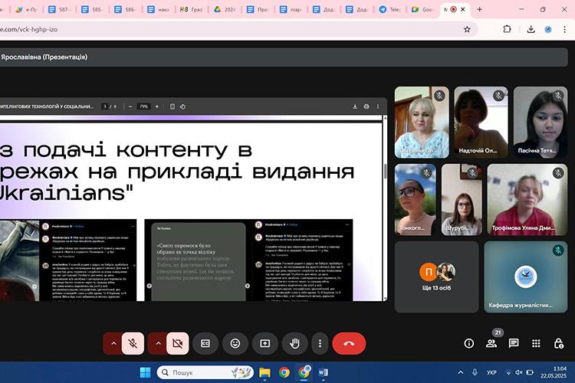Open camera video settings chevron
Viewport: 575px width, 383px height.
pyautogui.click(x=158, y=343)
